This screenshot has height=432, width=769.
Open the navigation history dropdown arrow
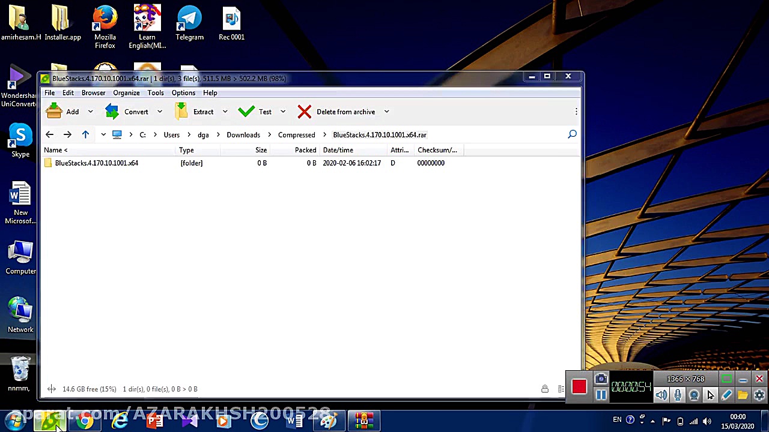tap(103, 135)
